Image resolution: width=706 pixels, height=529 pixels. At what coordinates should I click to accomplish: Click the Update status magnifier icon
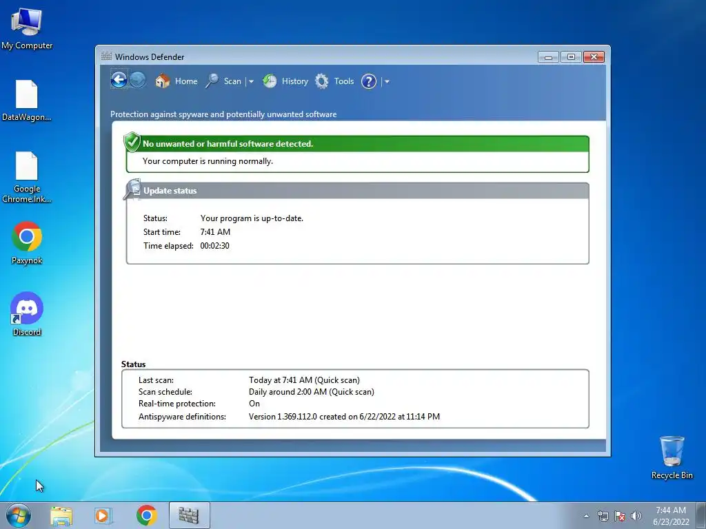[132, 189]
